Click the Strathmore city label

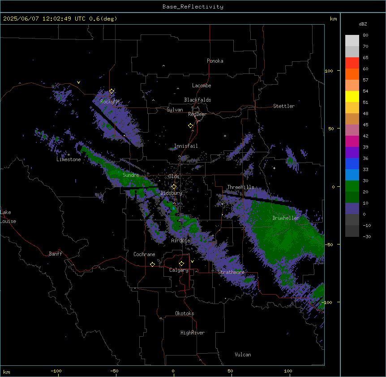(231, 272)
